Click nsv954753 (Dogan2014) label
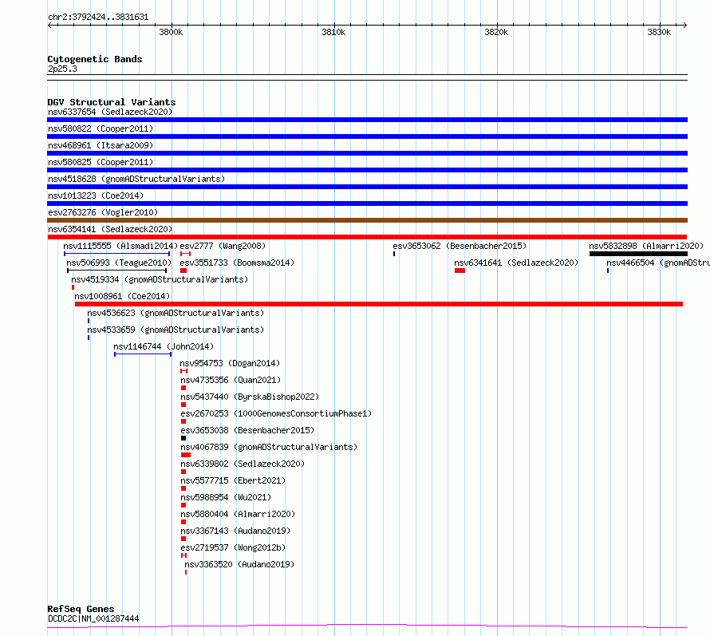Screen dimensions: 710x636 230,363
